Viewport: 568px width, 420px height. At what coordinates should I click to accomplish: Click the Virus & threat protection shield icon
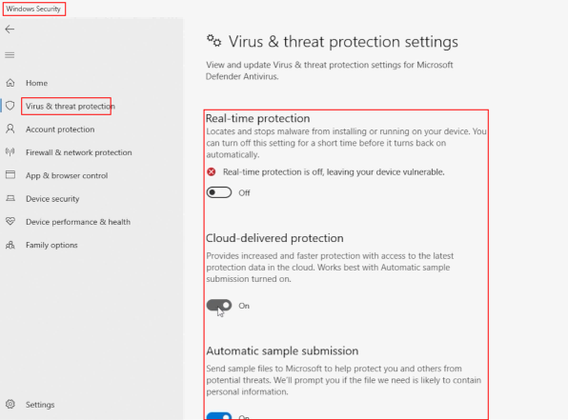[10, 106]
